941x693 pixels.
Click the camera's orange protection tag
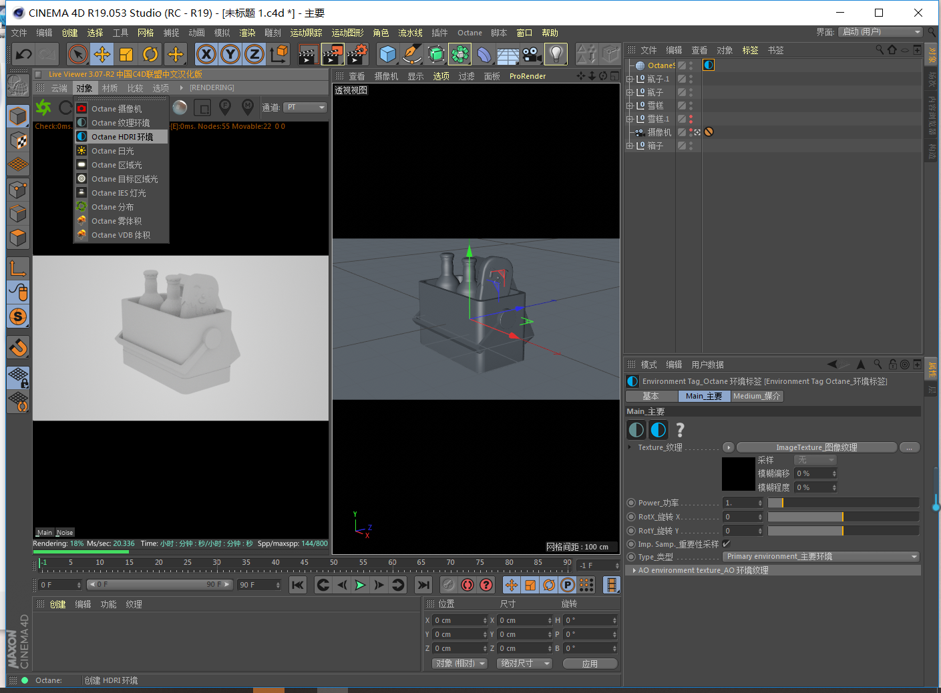(x=709, y=132)
